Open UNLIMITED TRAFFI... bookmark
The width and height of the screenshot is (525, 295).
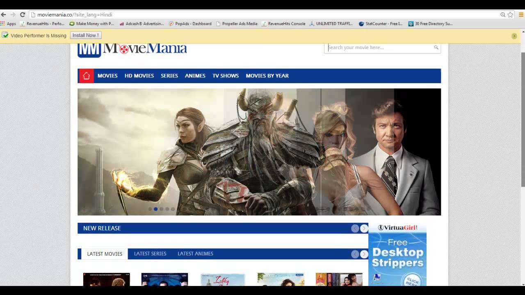(x=331, y=24)
